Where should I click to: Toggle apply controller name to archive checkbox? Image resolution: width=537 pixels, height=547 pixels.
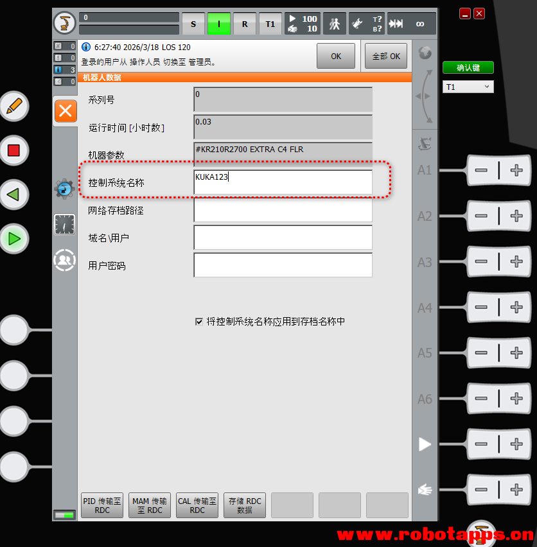coord(199,322)
